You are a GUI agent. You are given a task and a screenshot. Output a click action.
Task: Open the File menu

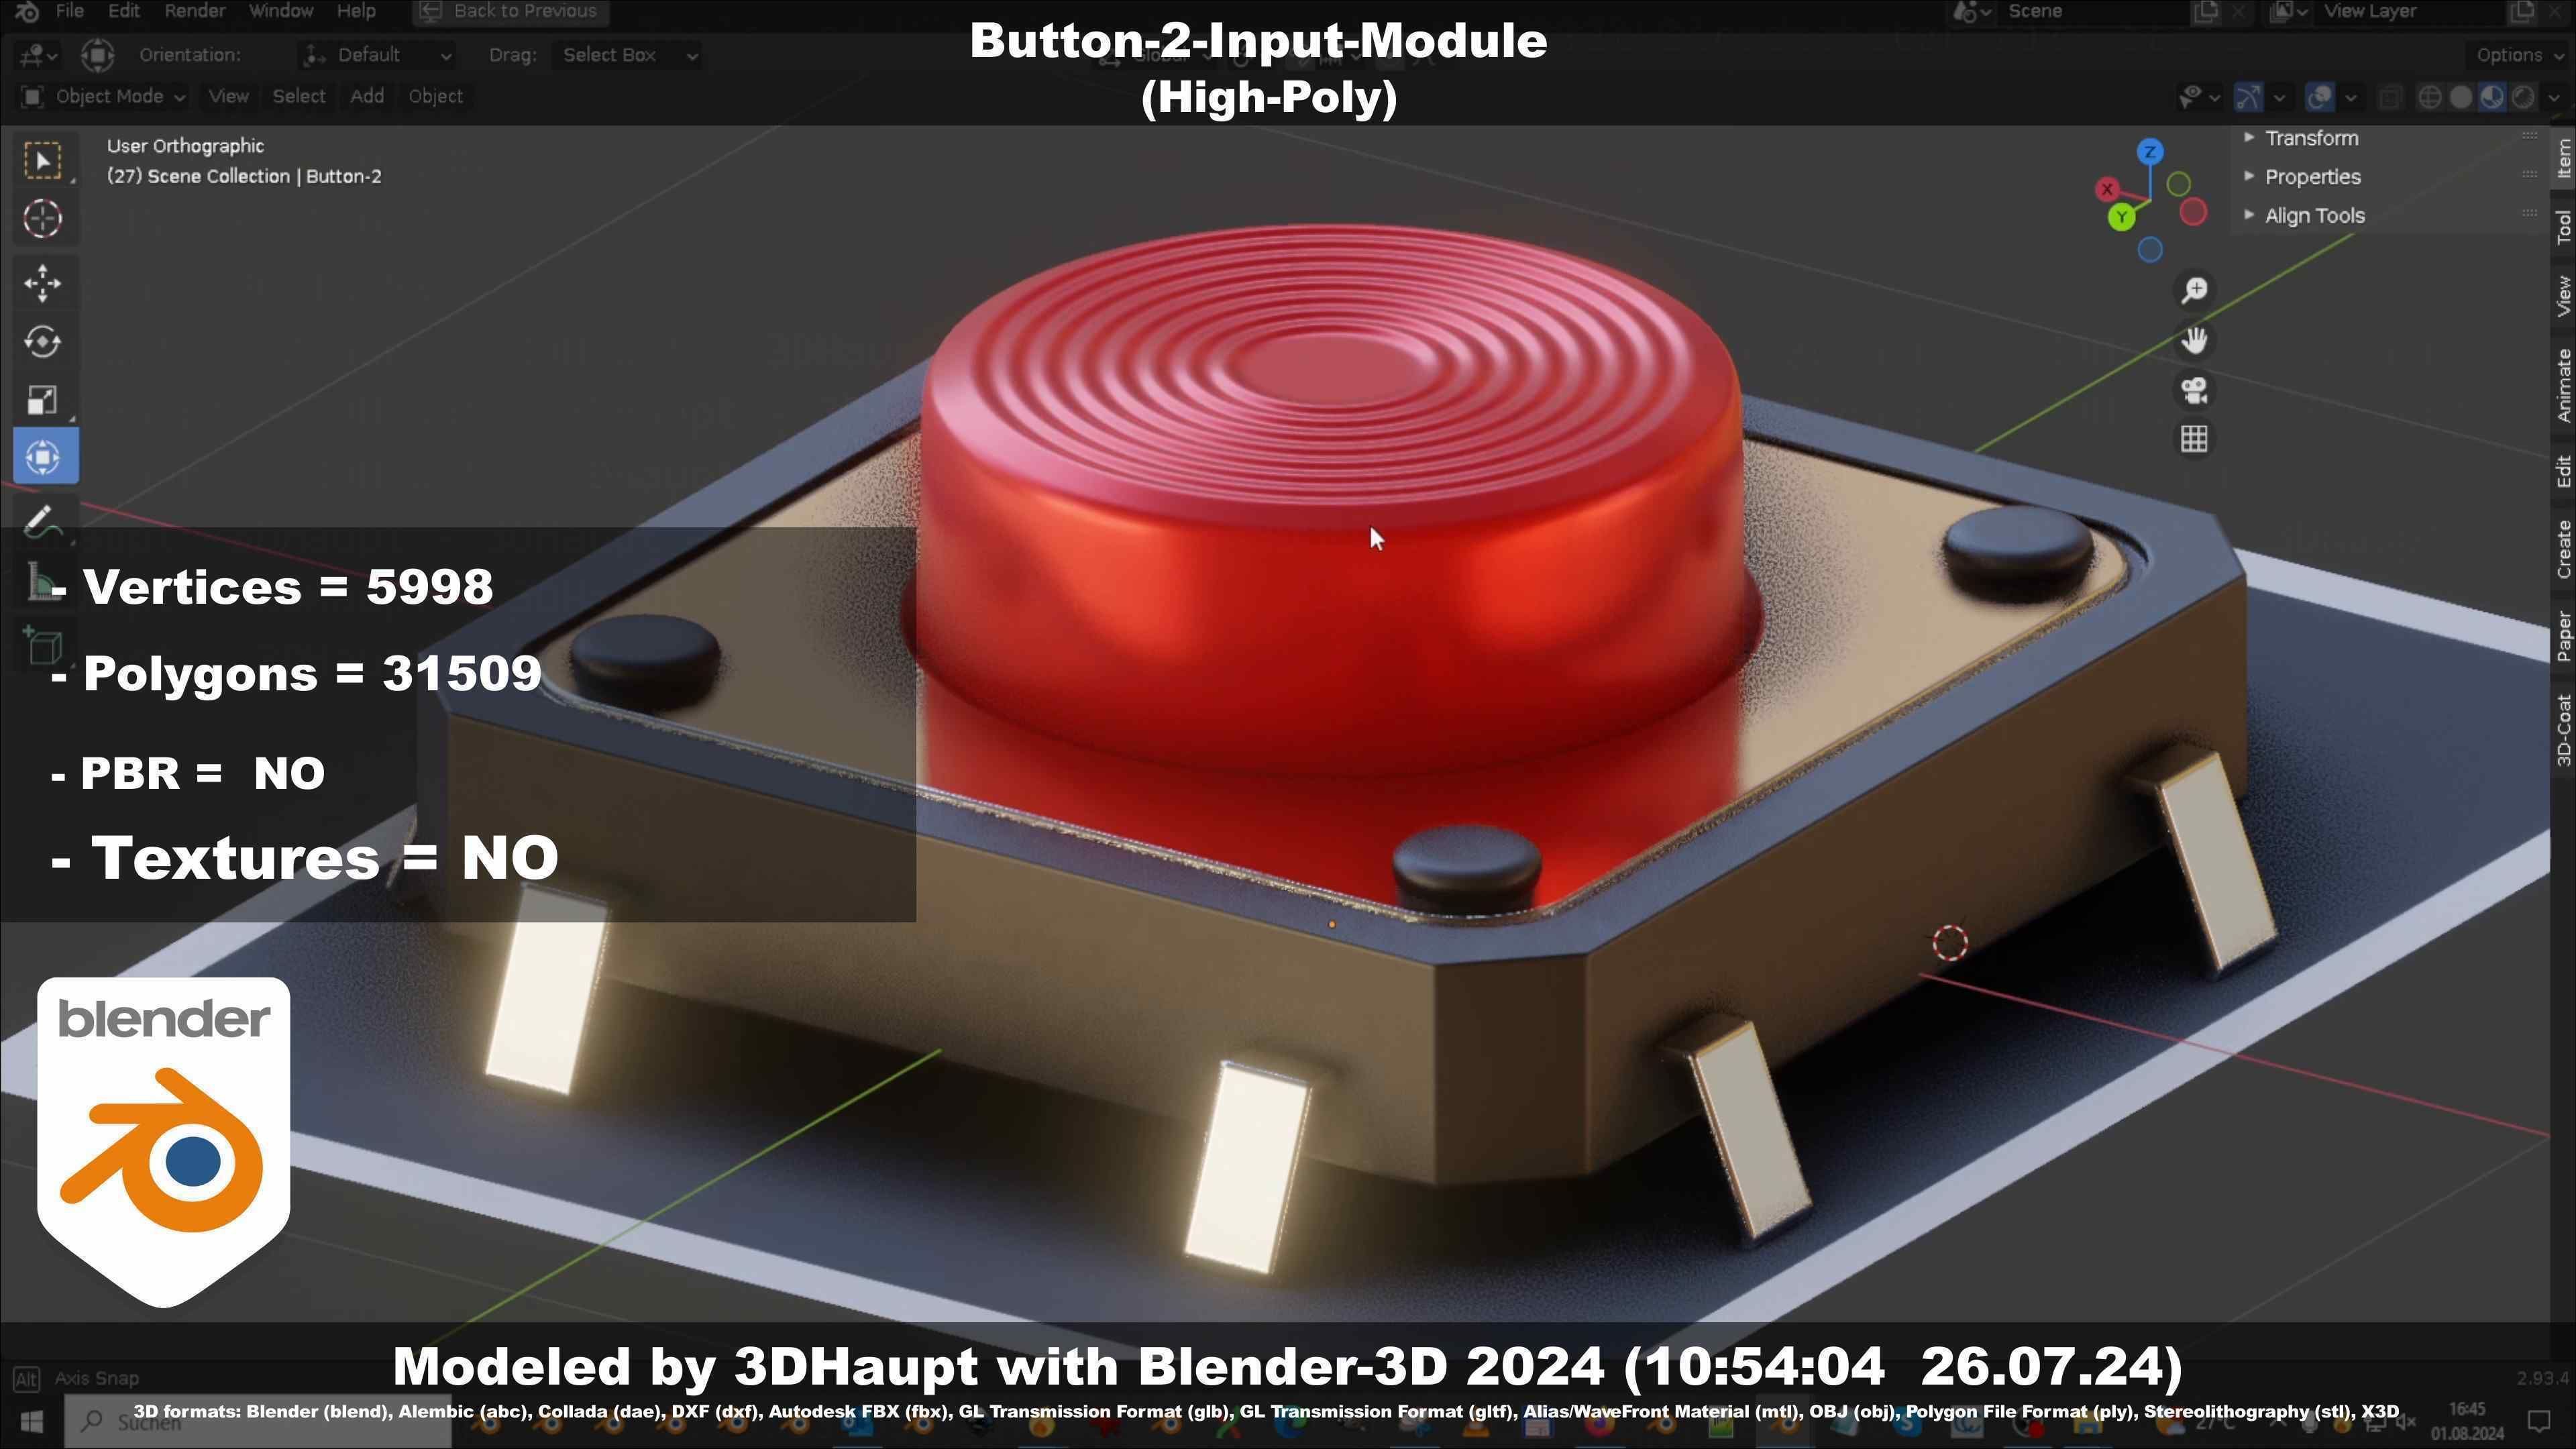[69, 11]
